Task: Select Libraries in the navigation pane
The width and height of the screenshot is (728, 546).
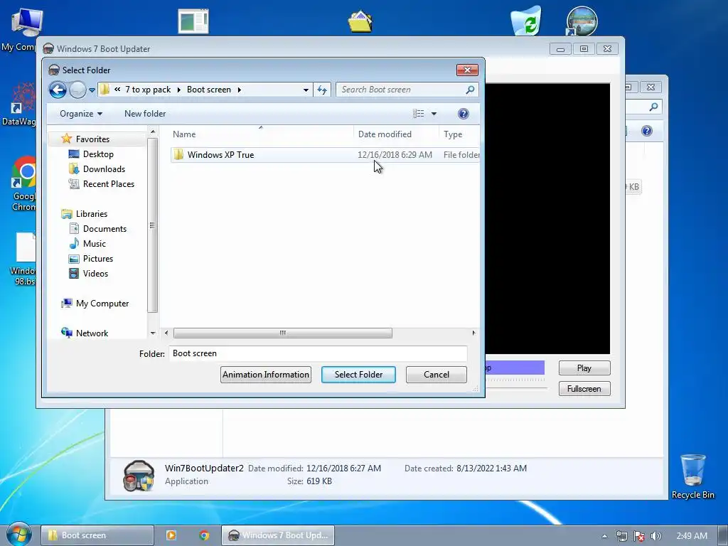Action: tap(92, 214)
